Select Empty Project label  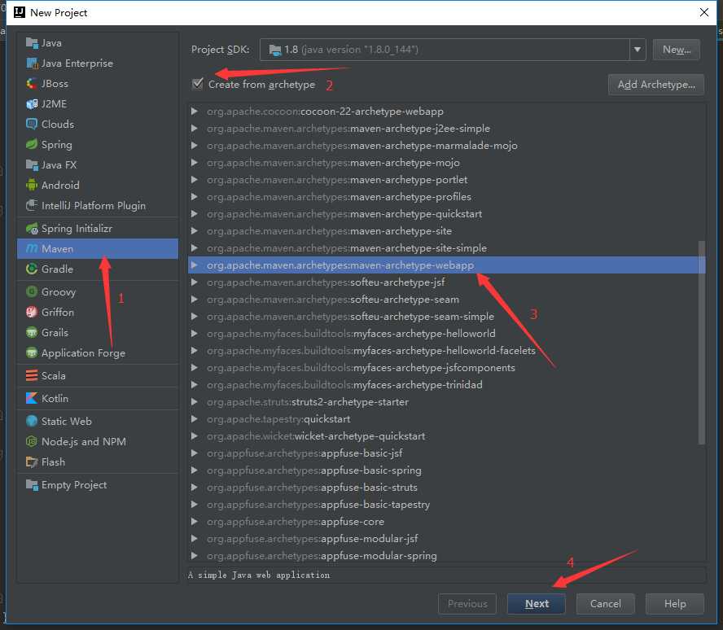[x=74, y=485]
